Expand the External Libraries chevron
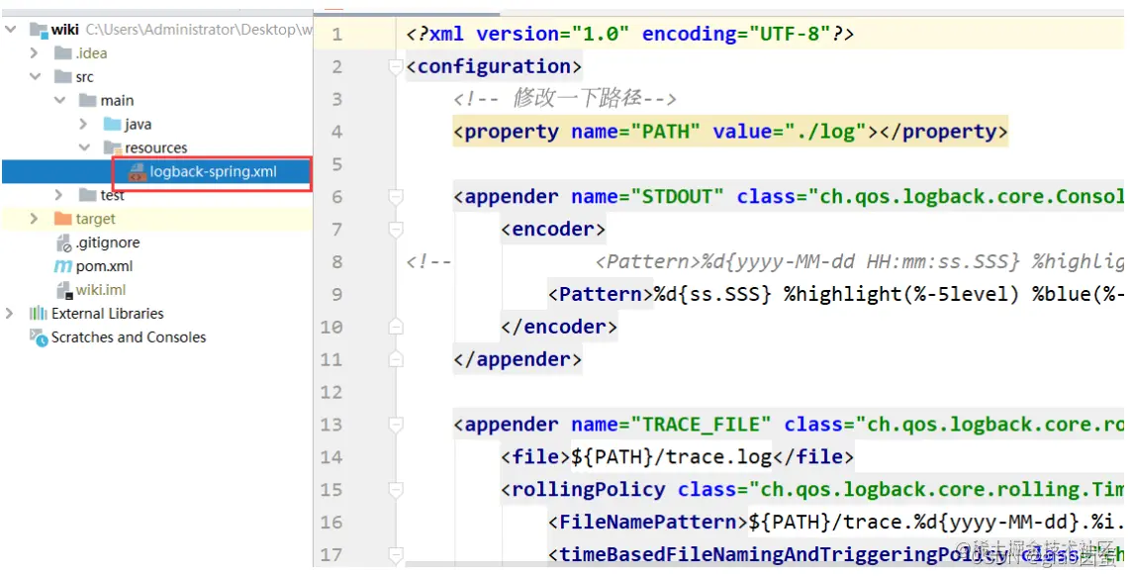This screenshot has width=1132, height=577. 9,314
